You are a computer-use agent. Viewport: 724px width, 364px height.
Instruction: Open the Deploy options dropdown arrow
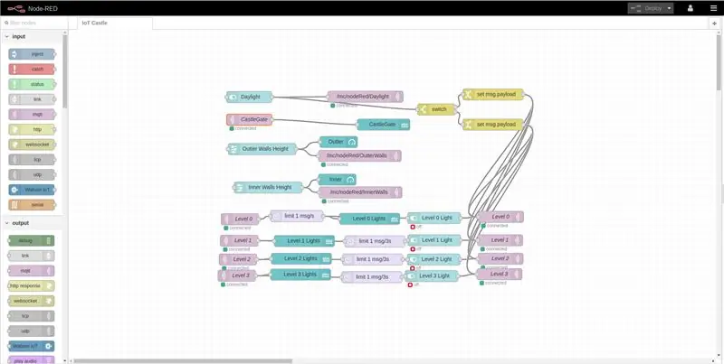(x=669, y=8)
